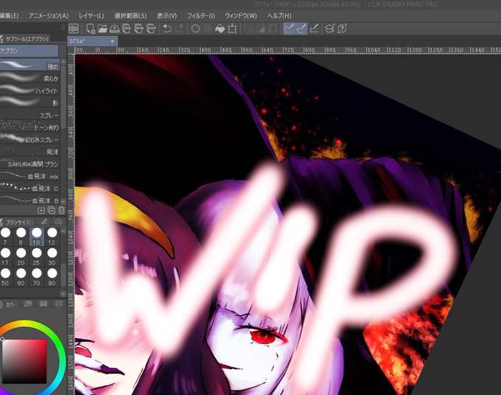Choose brush size 30 preset
This screenshot has width=501, height=395.
(52, 256)
